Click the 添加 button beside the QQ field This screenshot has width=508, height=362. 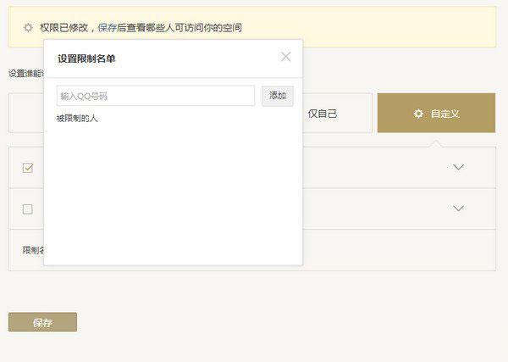pyautogui.click(x=278, y=96)
